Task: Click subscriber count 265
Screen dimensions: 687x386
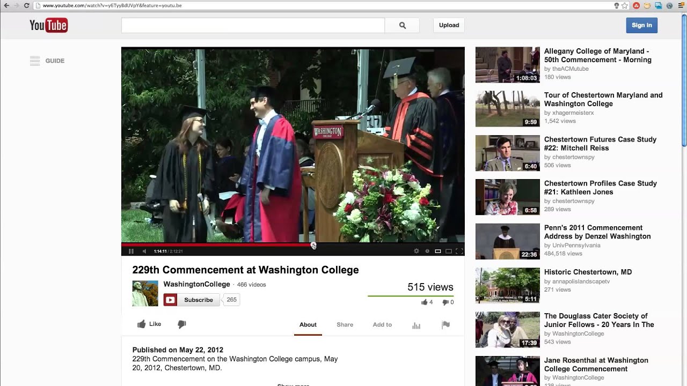Action: (231, 300)
